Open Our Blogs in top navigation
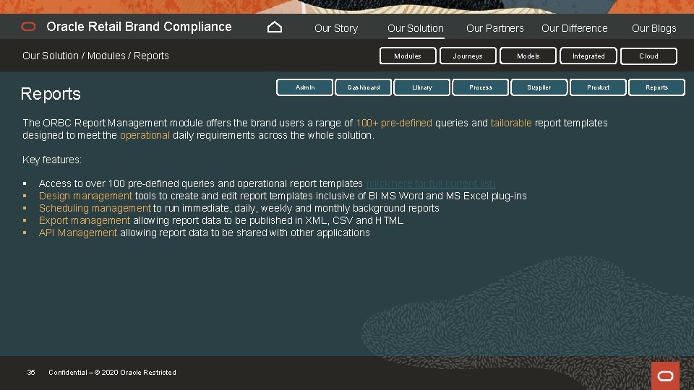Screen dimensions: 694x390 coord(654,28)
